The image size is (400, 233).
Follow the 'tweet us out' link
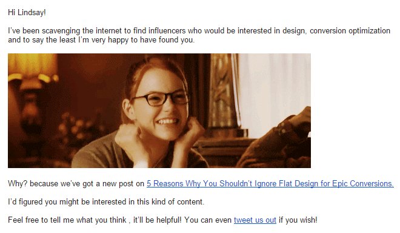(255, 220)
